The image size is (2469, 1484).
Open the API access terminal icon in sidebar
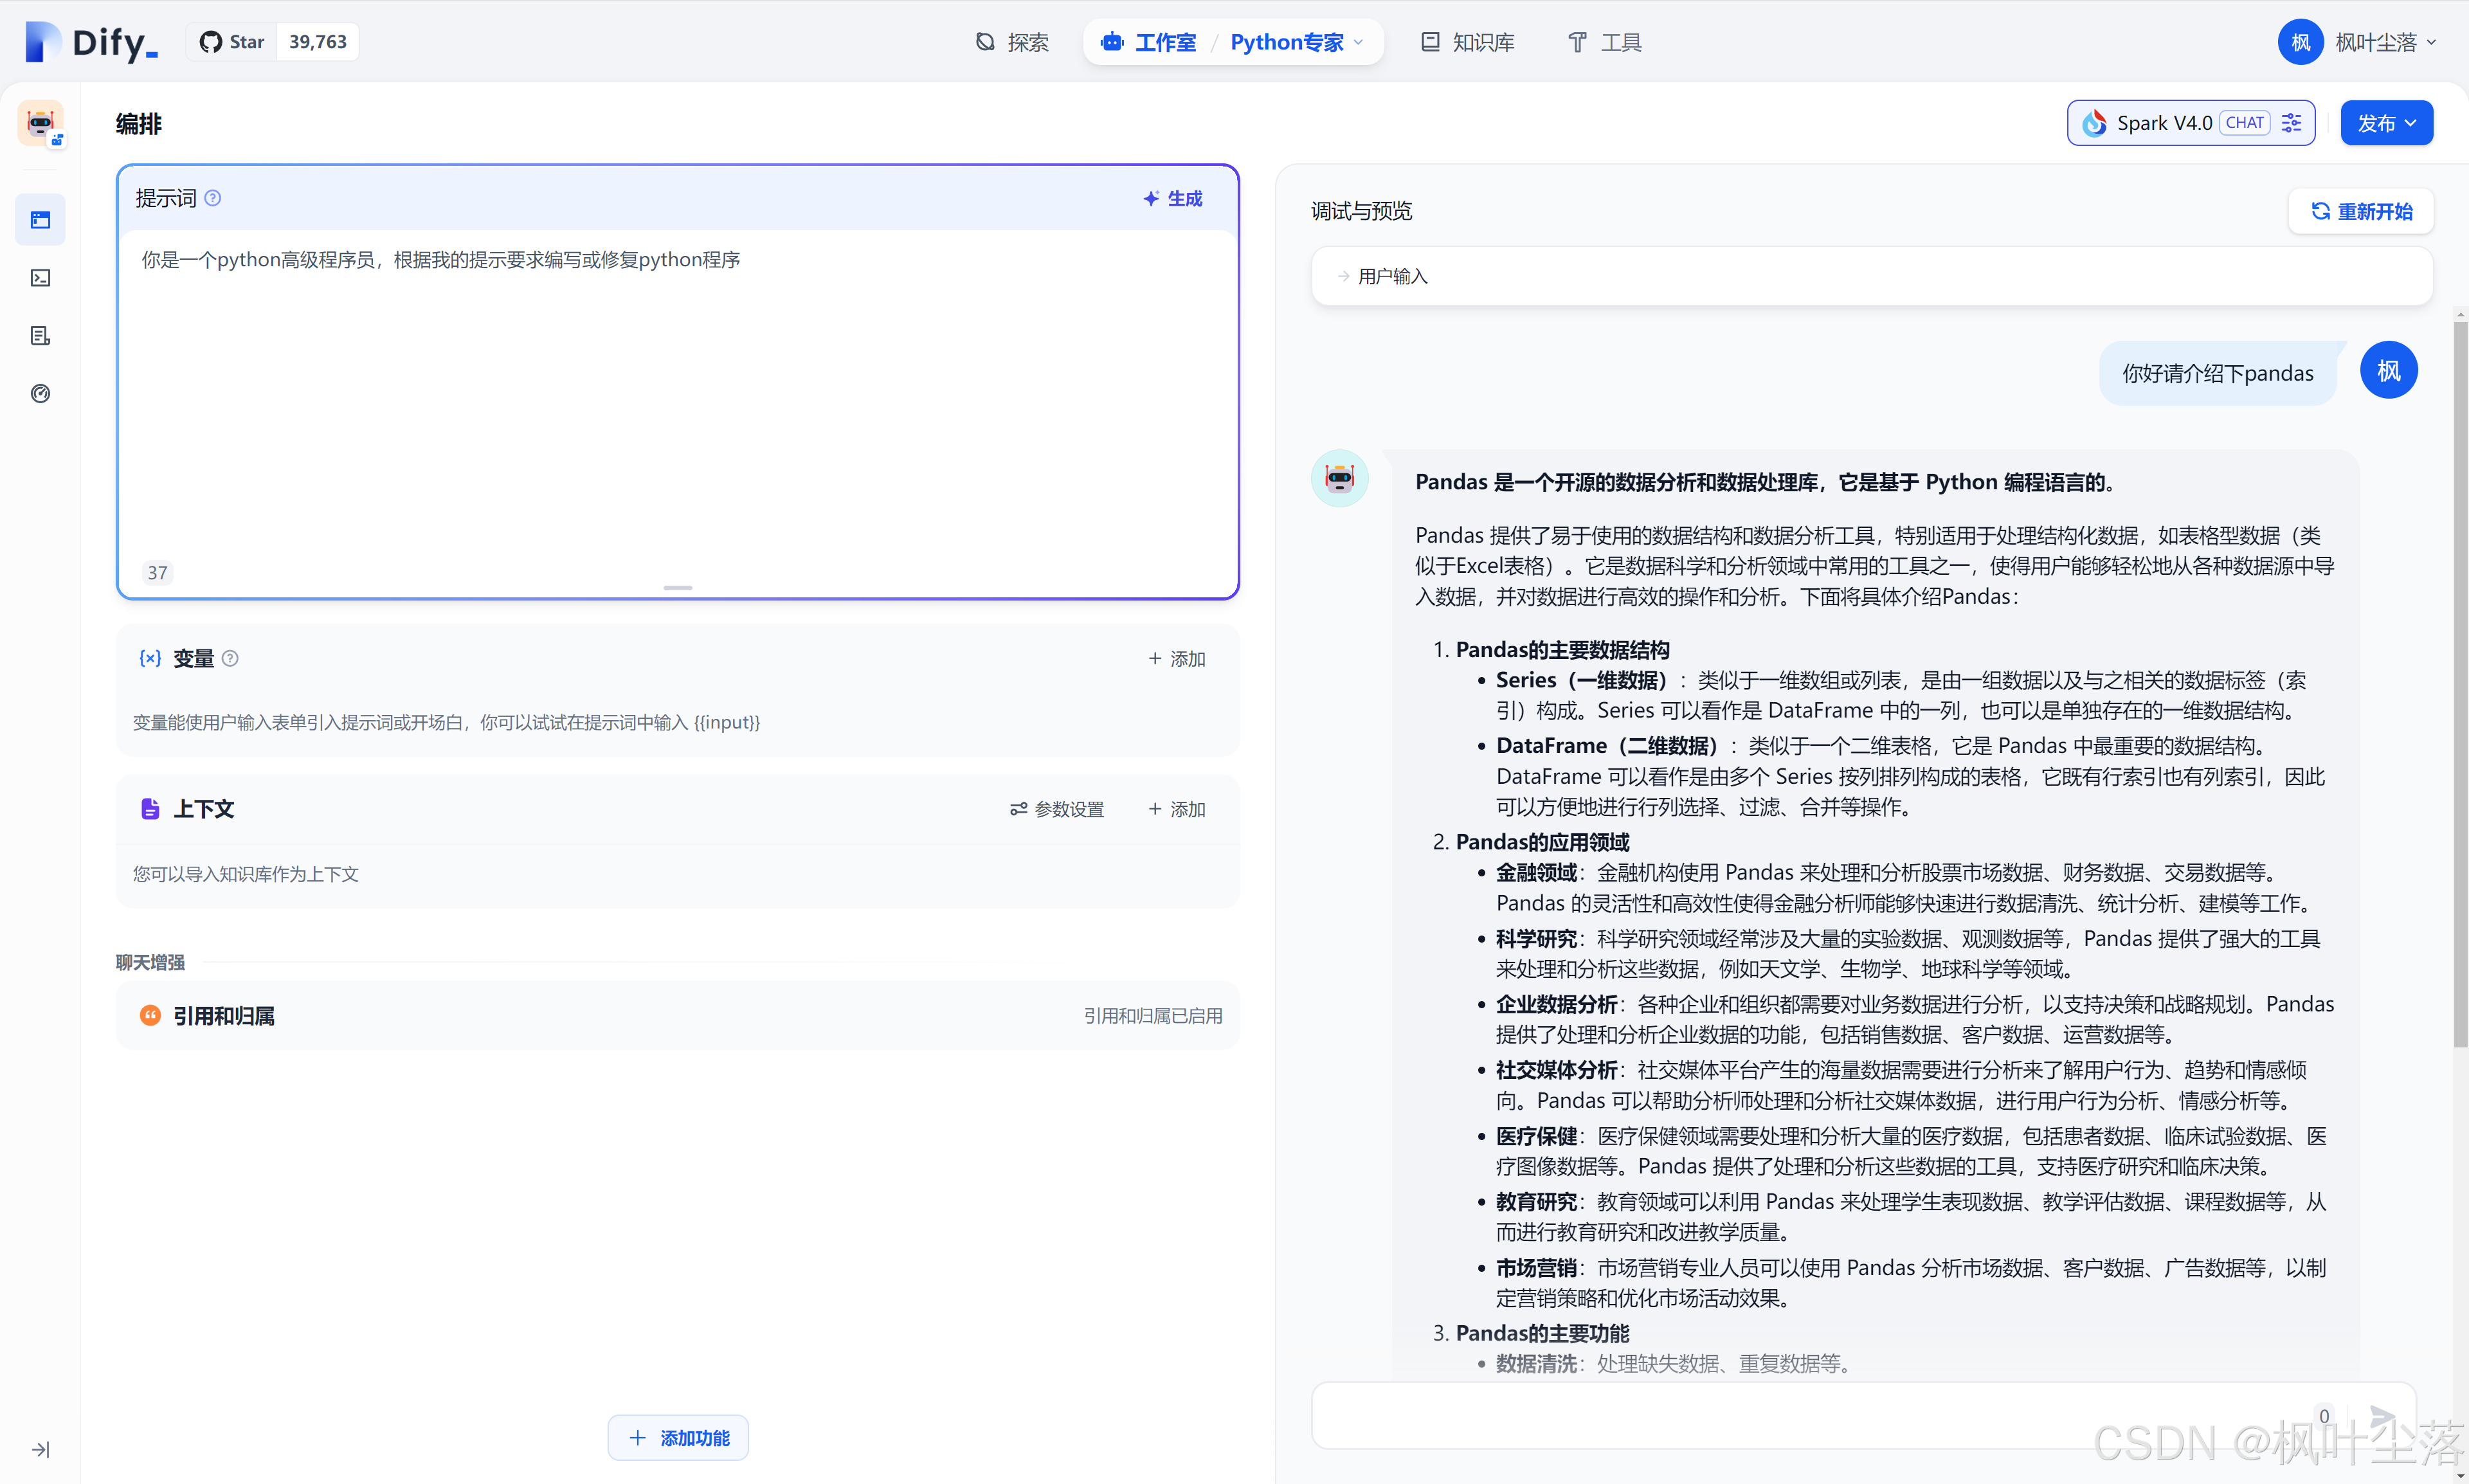coord(40,278)
